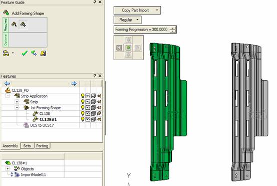Click the green center button in direction pad
Viewport: 277px width, 186px height.
[x=128, y=48]
